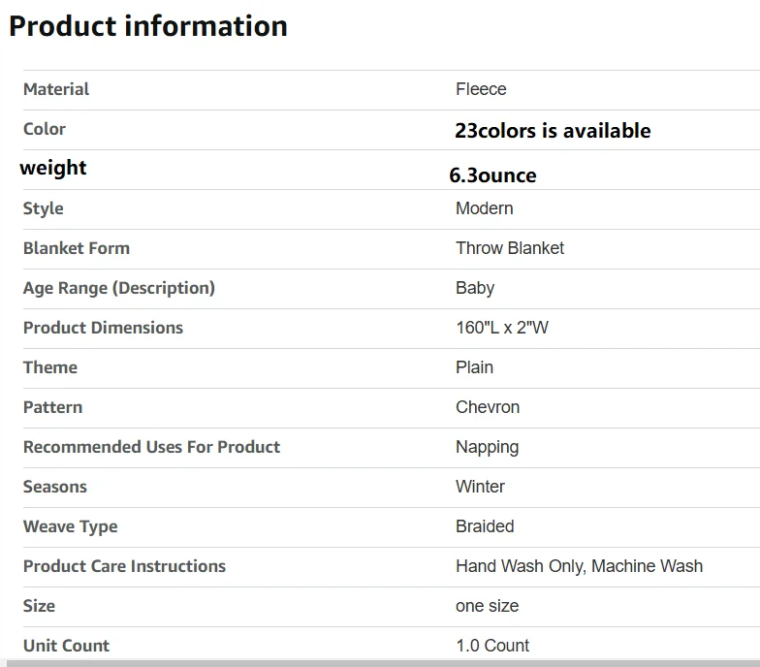Select the Material row label
760x667 pixels.
tap(56, 89)
